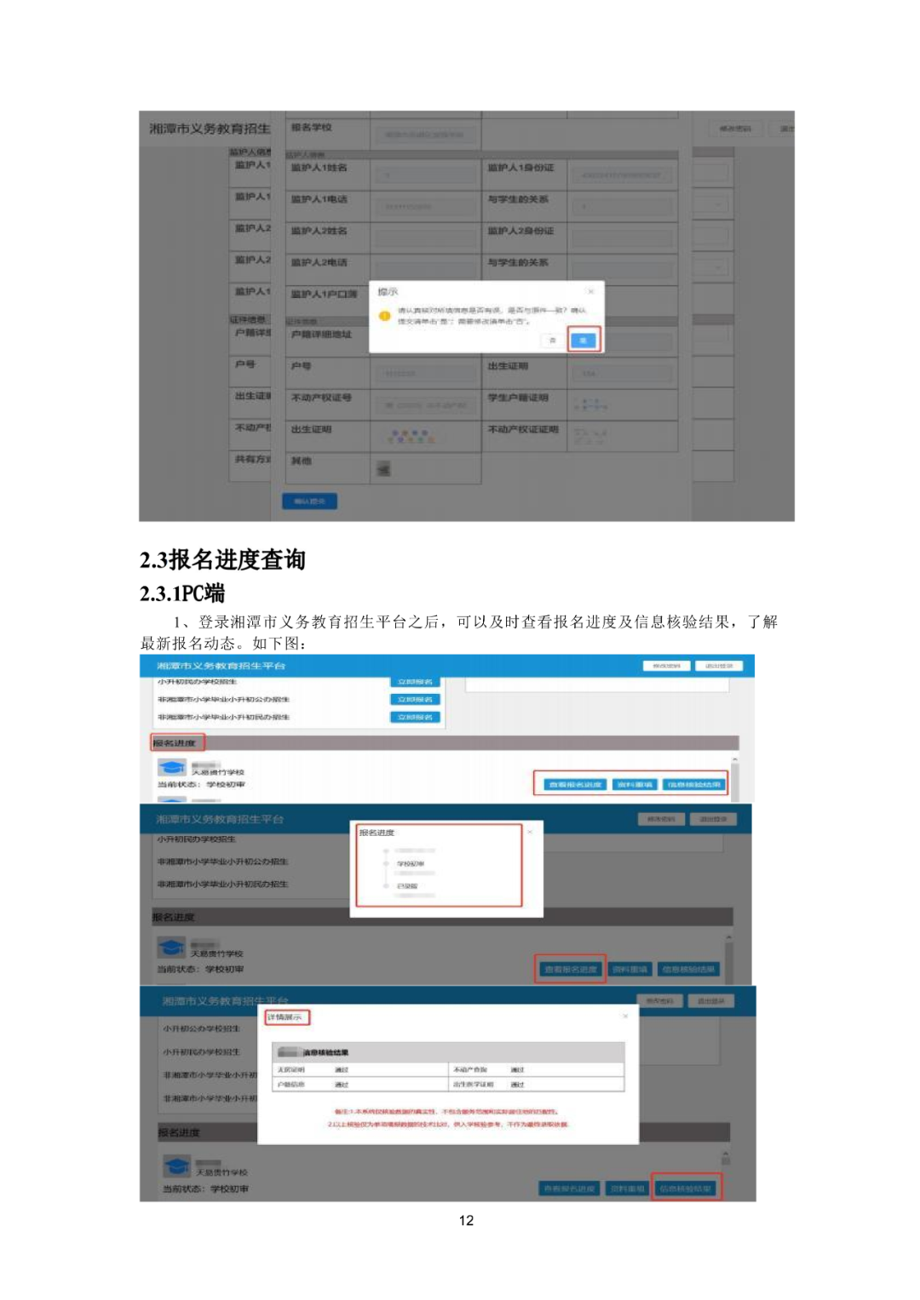Click the 其他 attachment thumbnail
This screenshot has height=1300, width=920.
(x=383, y=467)
